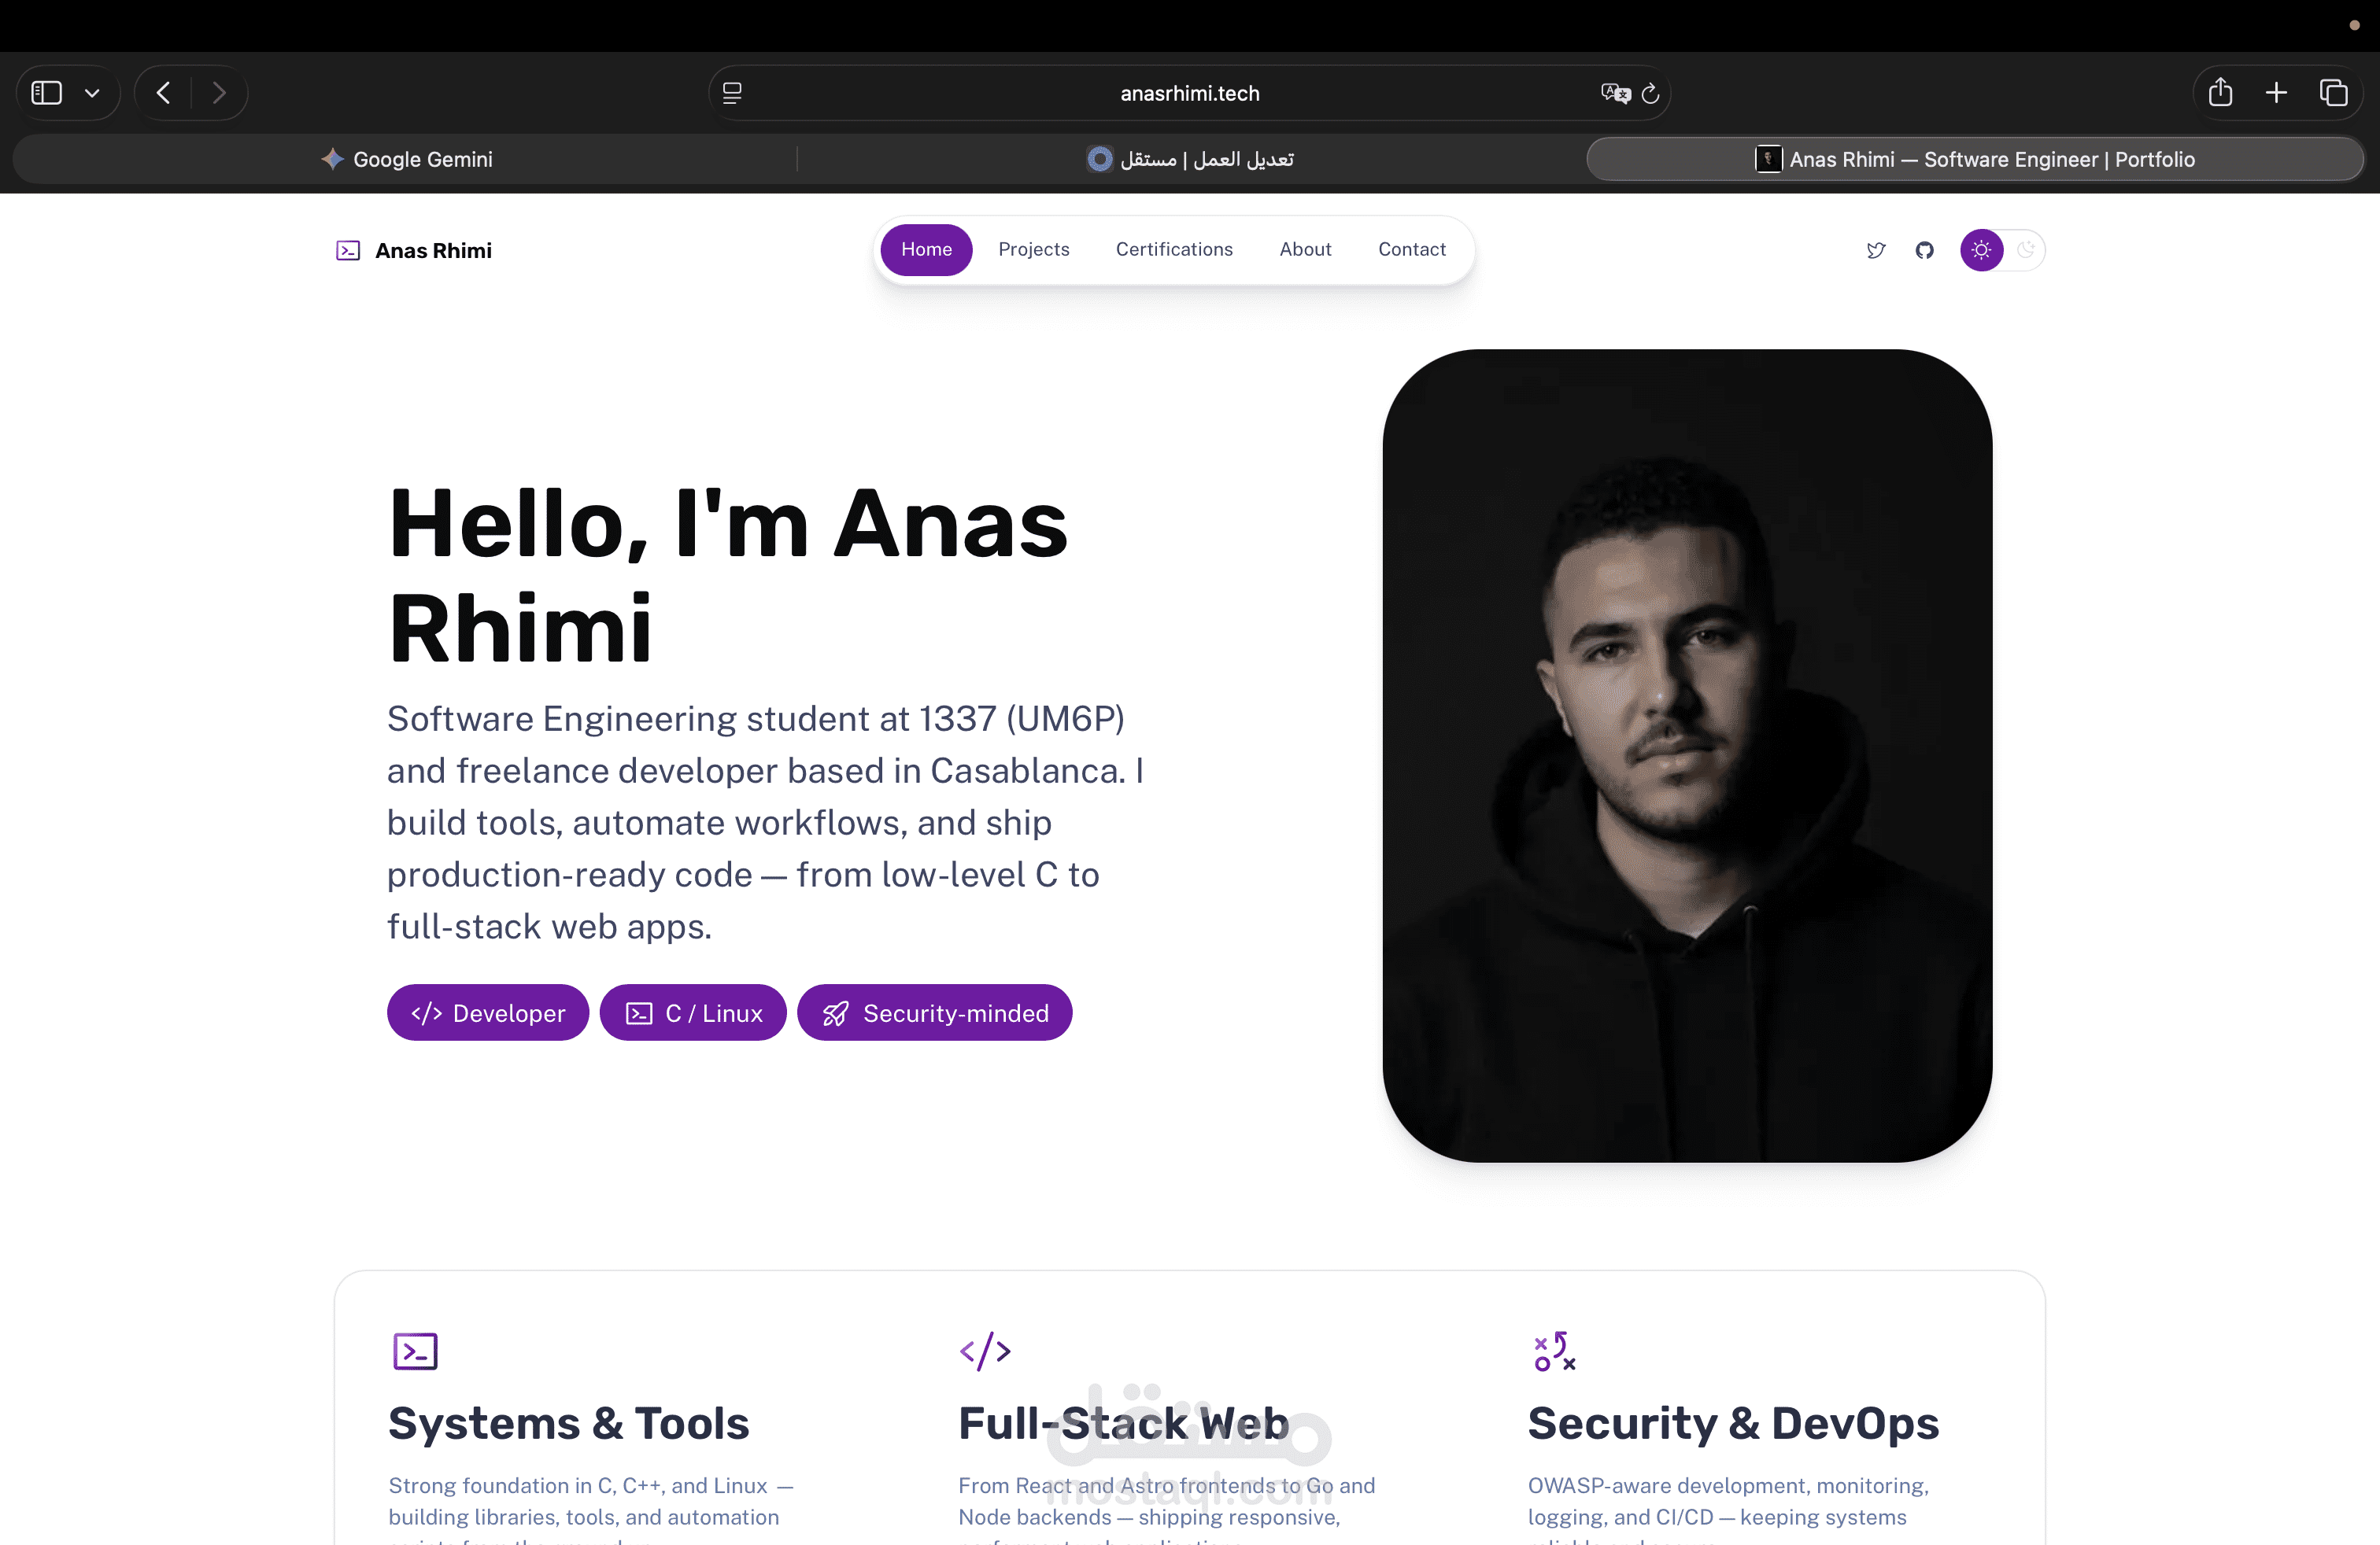The width and height of the screenshot is (2380, 1545).
Task: Switch to dark mode via moon icon
Action: coord(2026,250)
